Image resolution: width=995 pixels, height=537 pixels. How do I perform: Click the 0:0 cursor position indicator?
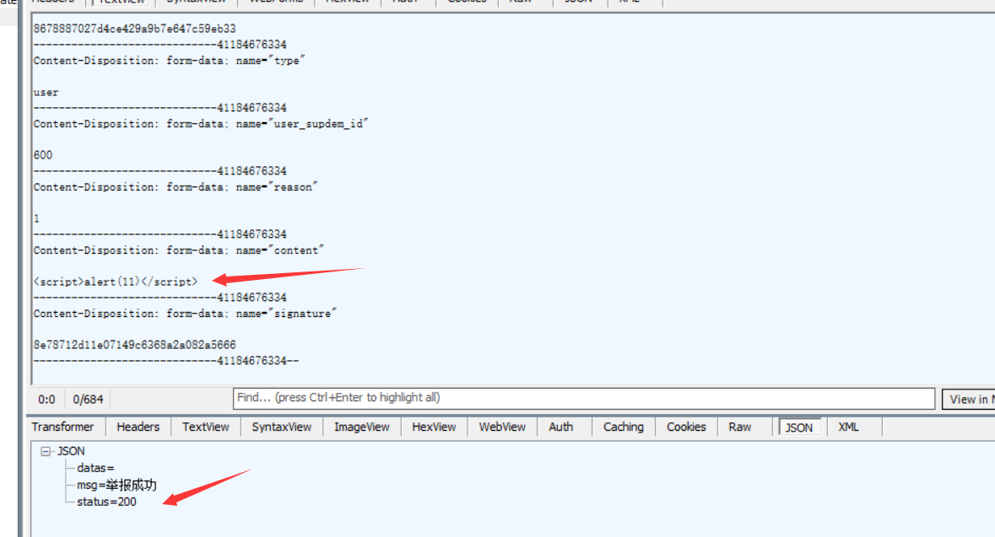pyautogui.click(x=46, y=399)
